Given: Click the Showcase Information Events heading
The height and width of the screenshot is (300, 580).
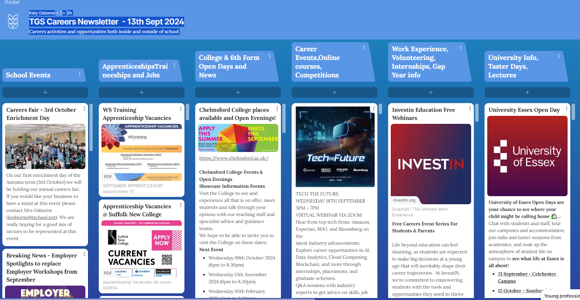Looking at the screenshot, I should 232,186.
